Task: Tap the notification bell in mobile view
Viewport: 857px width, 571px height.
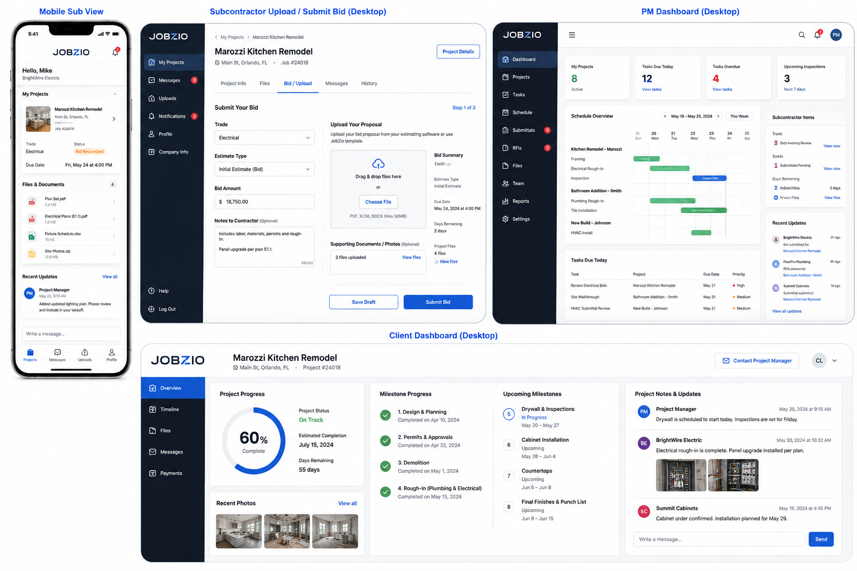Action: (x=115, y=52)
